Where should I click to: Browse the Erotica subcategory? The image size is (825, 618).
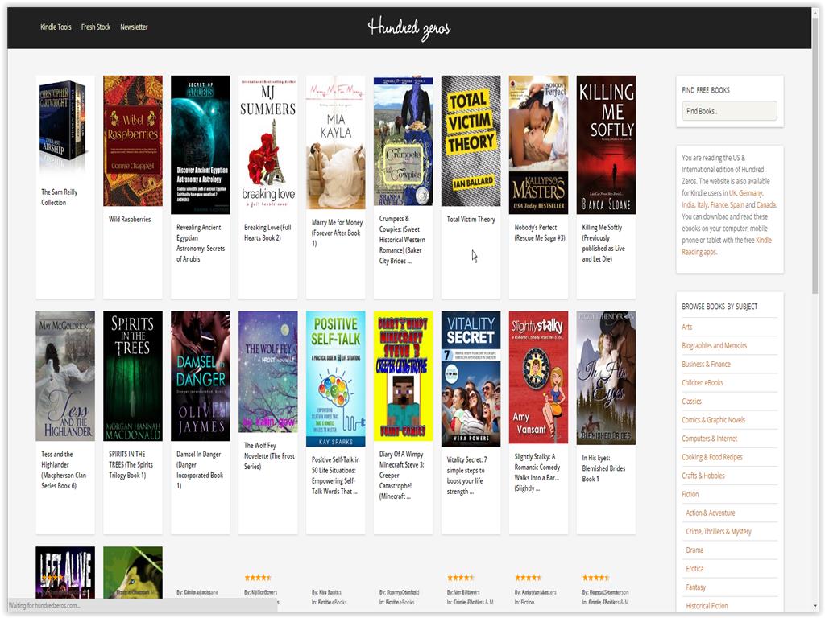(695, 569)
